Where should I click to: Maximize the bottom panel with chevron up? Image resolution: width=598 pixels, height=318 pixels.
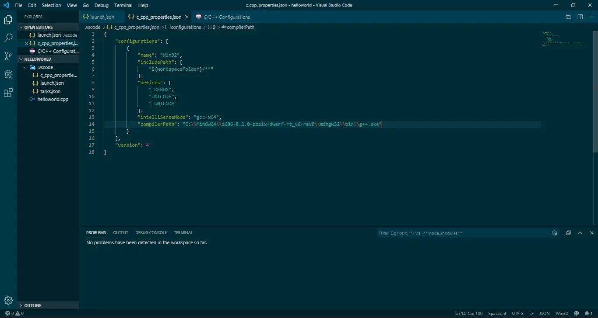tap(580, 233)
